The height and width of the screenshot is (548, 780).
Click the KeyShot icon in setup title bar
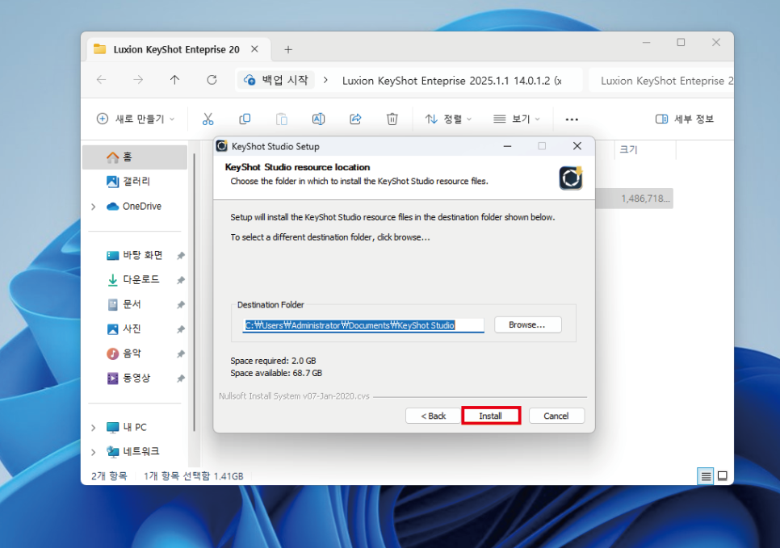point(222,146)
